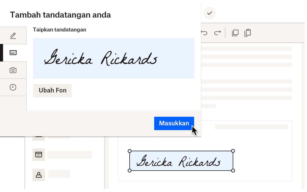
Task: Select the Duplicate pages icon
Action: (235, 33)
